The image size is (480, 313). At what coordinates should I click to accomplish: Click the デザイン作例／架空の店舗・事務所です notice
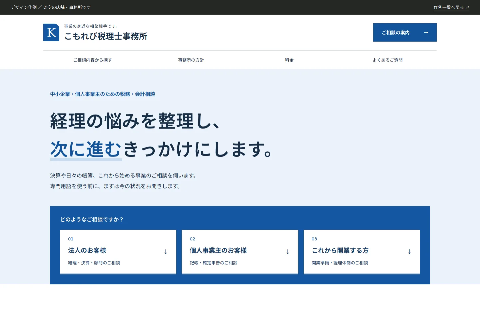point(51,7)
